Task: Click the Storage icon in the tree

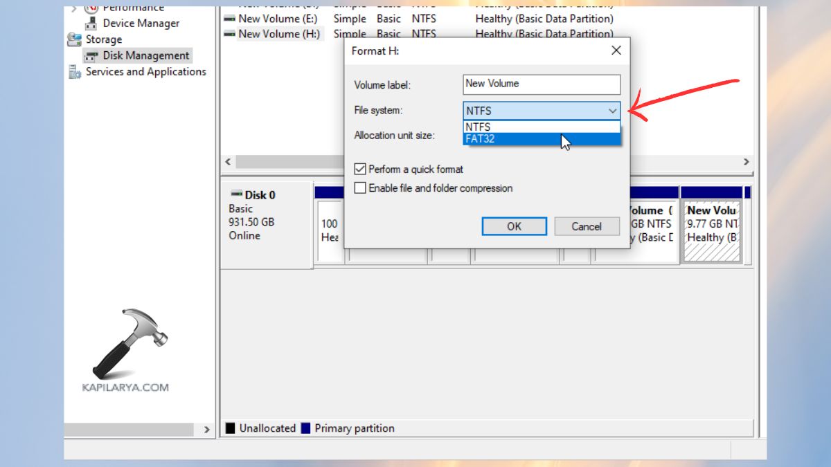Action: [x=73, y=39]
